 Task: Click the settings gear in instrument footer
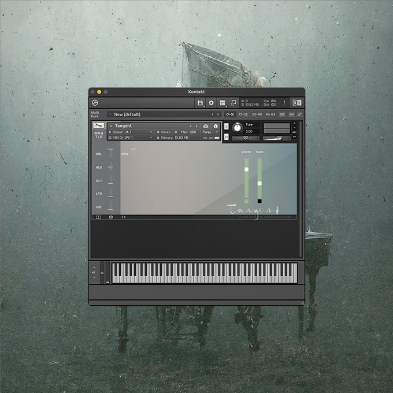(x=111, y=217)
